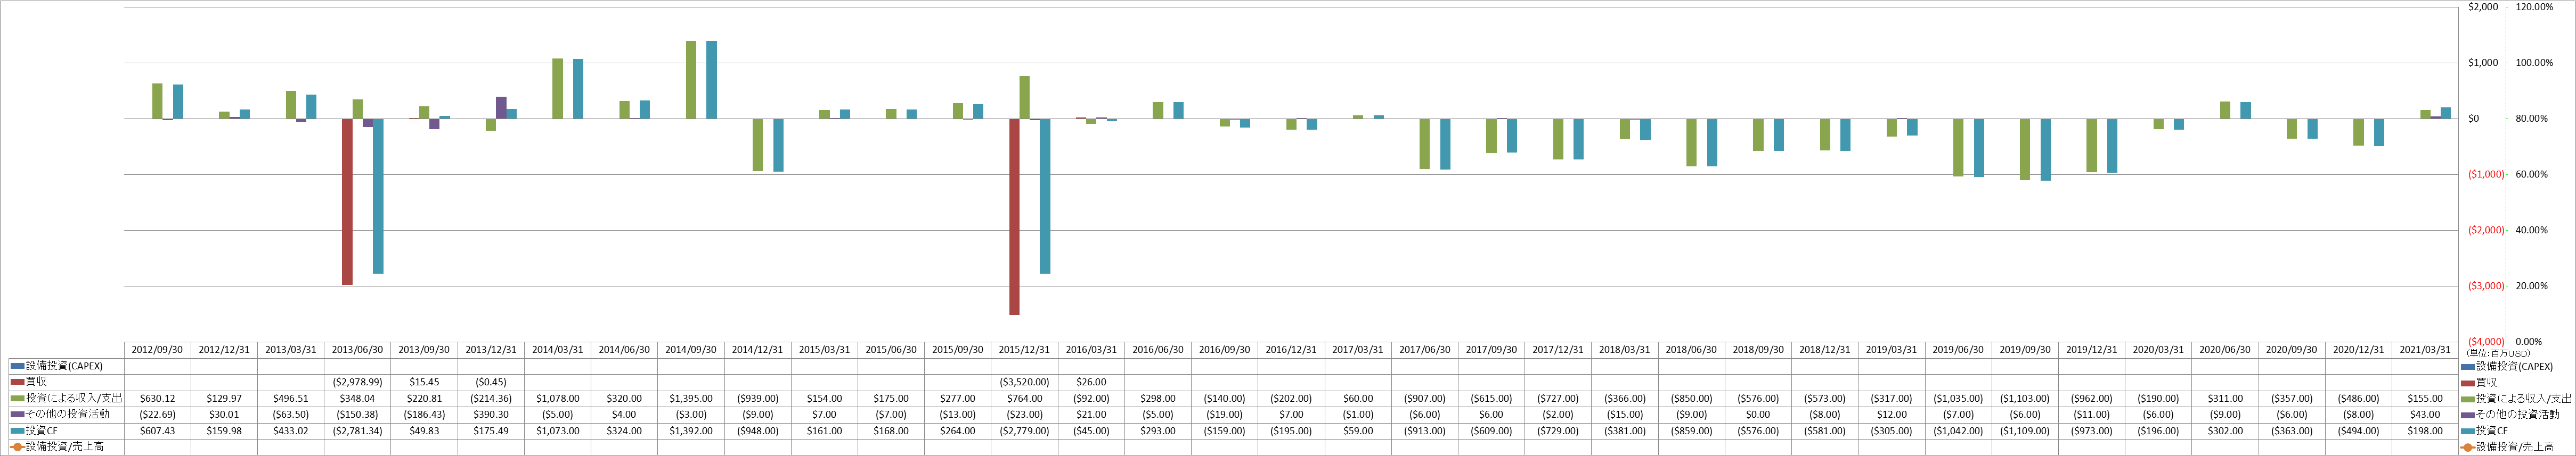
Task: Select the $1,392.00 cell
Action: [691, 431]
